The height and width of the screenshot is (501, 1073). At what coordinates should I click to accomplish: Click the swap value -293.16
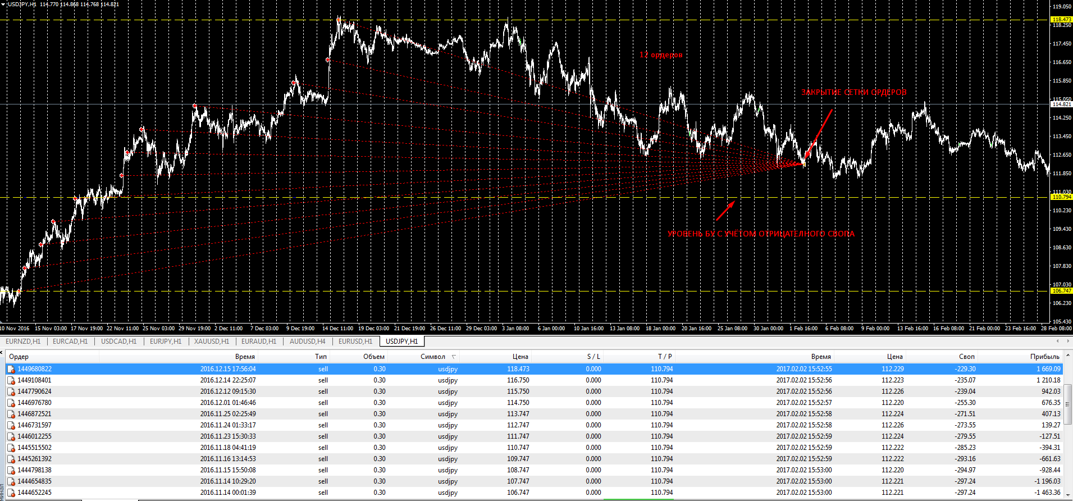pyautogui.click(x=965, y=459)
